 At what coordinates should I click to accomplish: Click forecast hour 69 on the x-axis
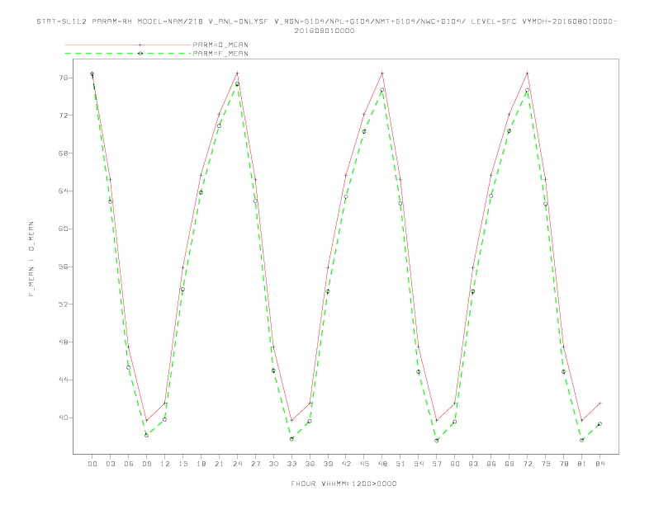click(x=509, y=464)
